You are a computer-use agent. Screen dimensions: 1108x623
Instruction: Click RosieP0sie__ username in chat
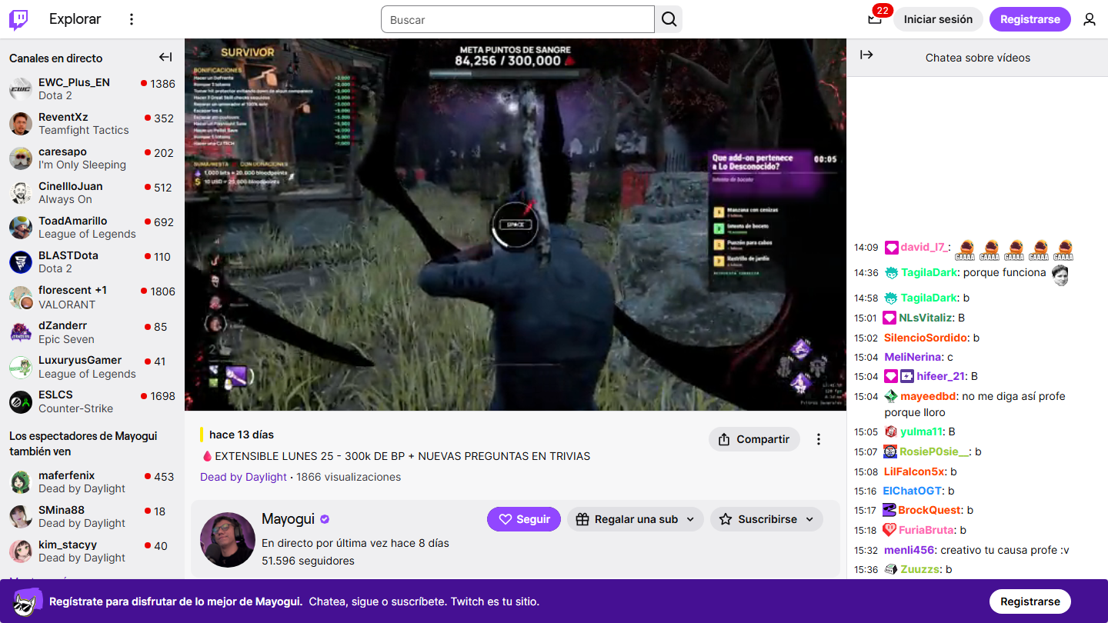click(x=935, y=451)
